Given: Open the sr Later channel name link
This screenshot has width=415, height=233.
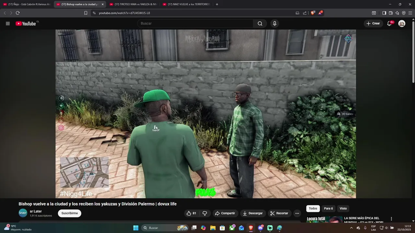Looking at the screenshot, I should point(36,211).
